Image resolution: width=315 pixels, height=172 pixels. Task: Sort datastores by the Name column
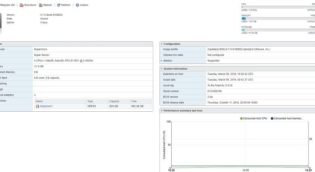[60, 101]
